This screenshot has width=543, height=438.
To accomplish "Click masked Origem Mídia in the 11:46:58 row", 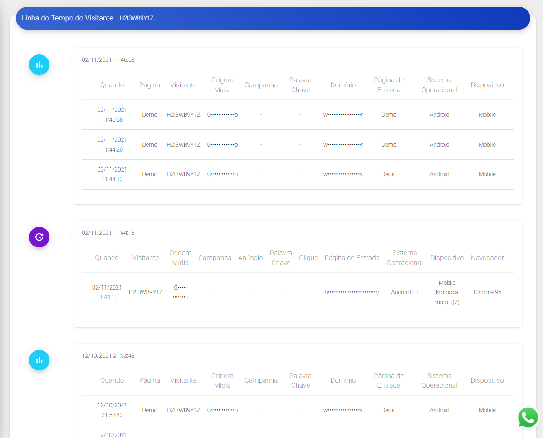I will 222,115.
